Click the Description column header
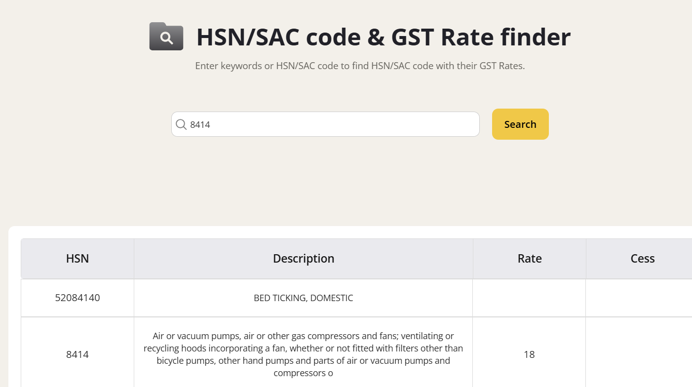 pyautogui.click(x=304, y=259)
